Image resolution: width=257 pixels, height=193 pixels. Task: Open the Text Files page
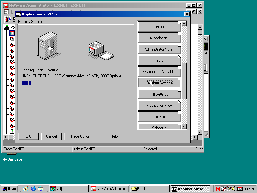click(x=159, y=117)
